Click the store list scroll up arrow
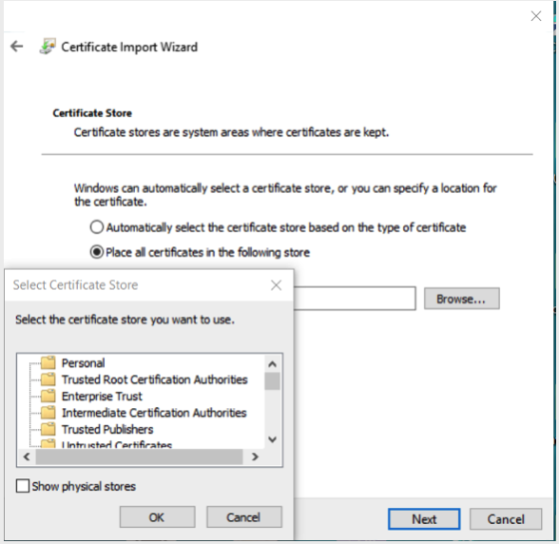The image size is (559, 544). click(272, 364)
